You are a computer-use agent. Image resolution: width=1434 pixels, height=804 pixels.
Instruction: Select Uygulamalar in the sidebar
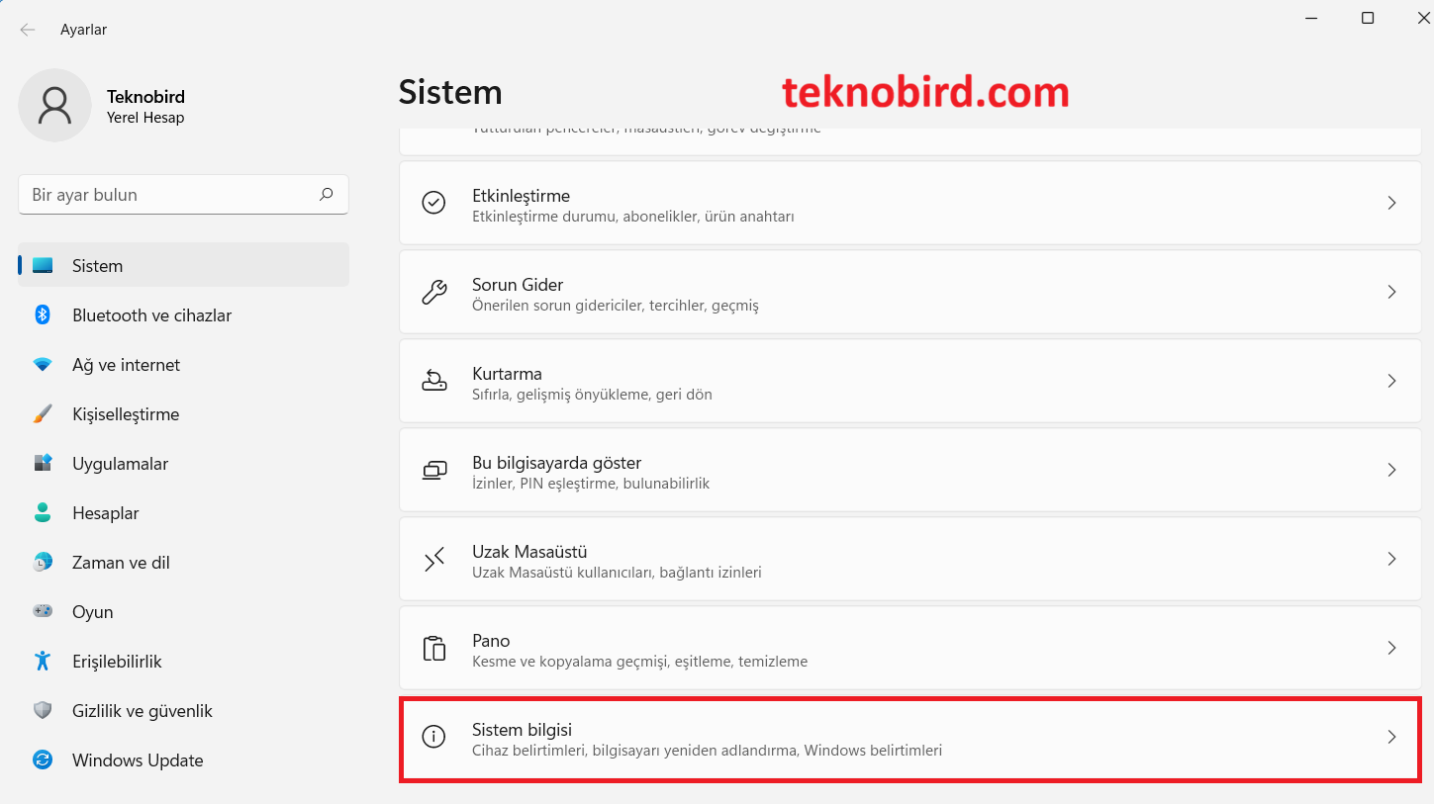[x=120, y=464]
